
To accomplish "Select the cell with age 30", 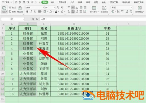I will [x=107, y=53].
